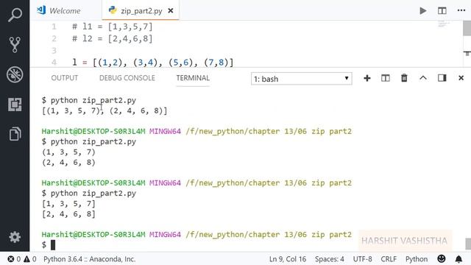Viewport: 471px width, 265px height.
Task: Click terminal output '(1, 3, 5, 7)'
Action: pyautogui.click(x=68, y=152)
